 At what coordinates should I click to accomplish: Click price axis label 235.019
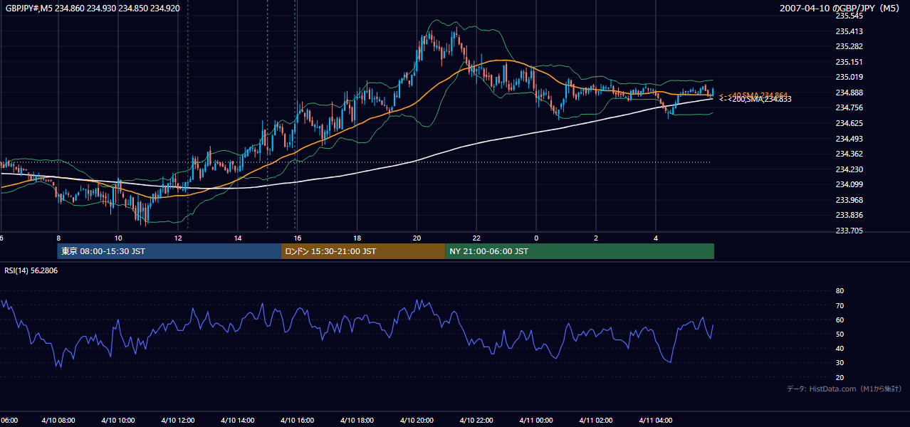[x=849, y=77]
